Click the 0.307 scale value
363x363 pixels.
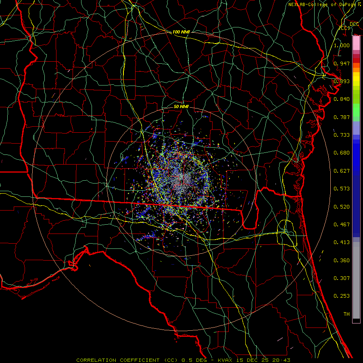[x=342, y=278]
